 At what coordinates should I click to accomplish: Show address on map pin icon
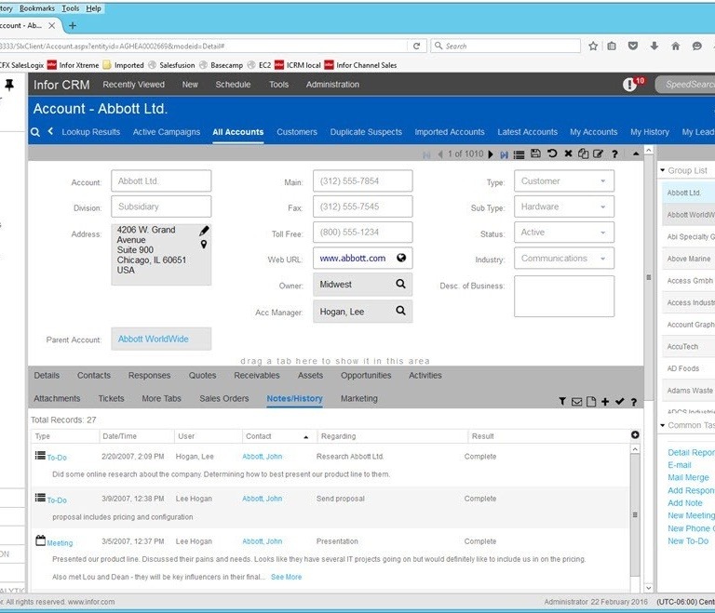pos(204,245)
